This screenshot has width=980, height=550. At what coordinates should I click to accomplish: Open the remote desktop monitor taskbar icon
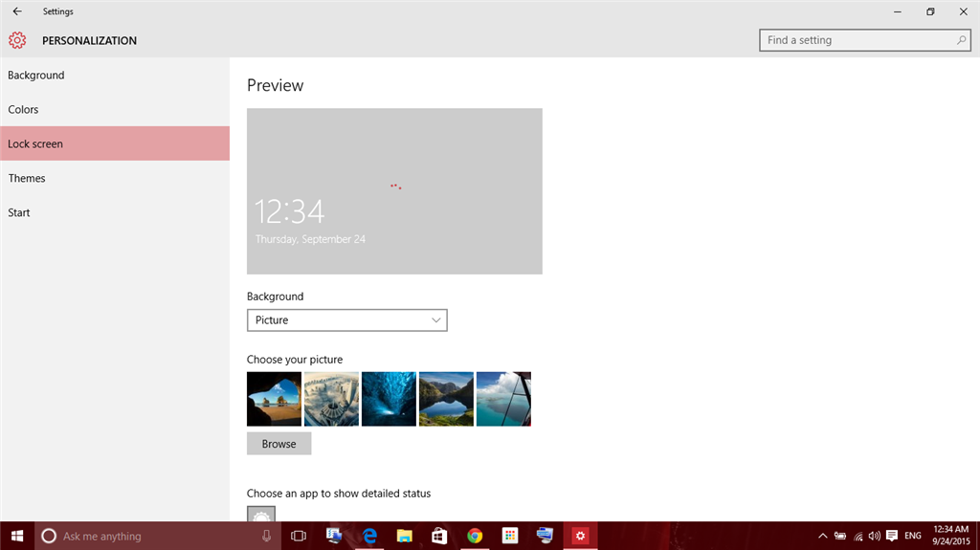pos(545,536)
